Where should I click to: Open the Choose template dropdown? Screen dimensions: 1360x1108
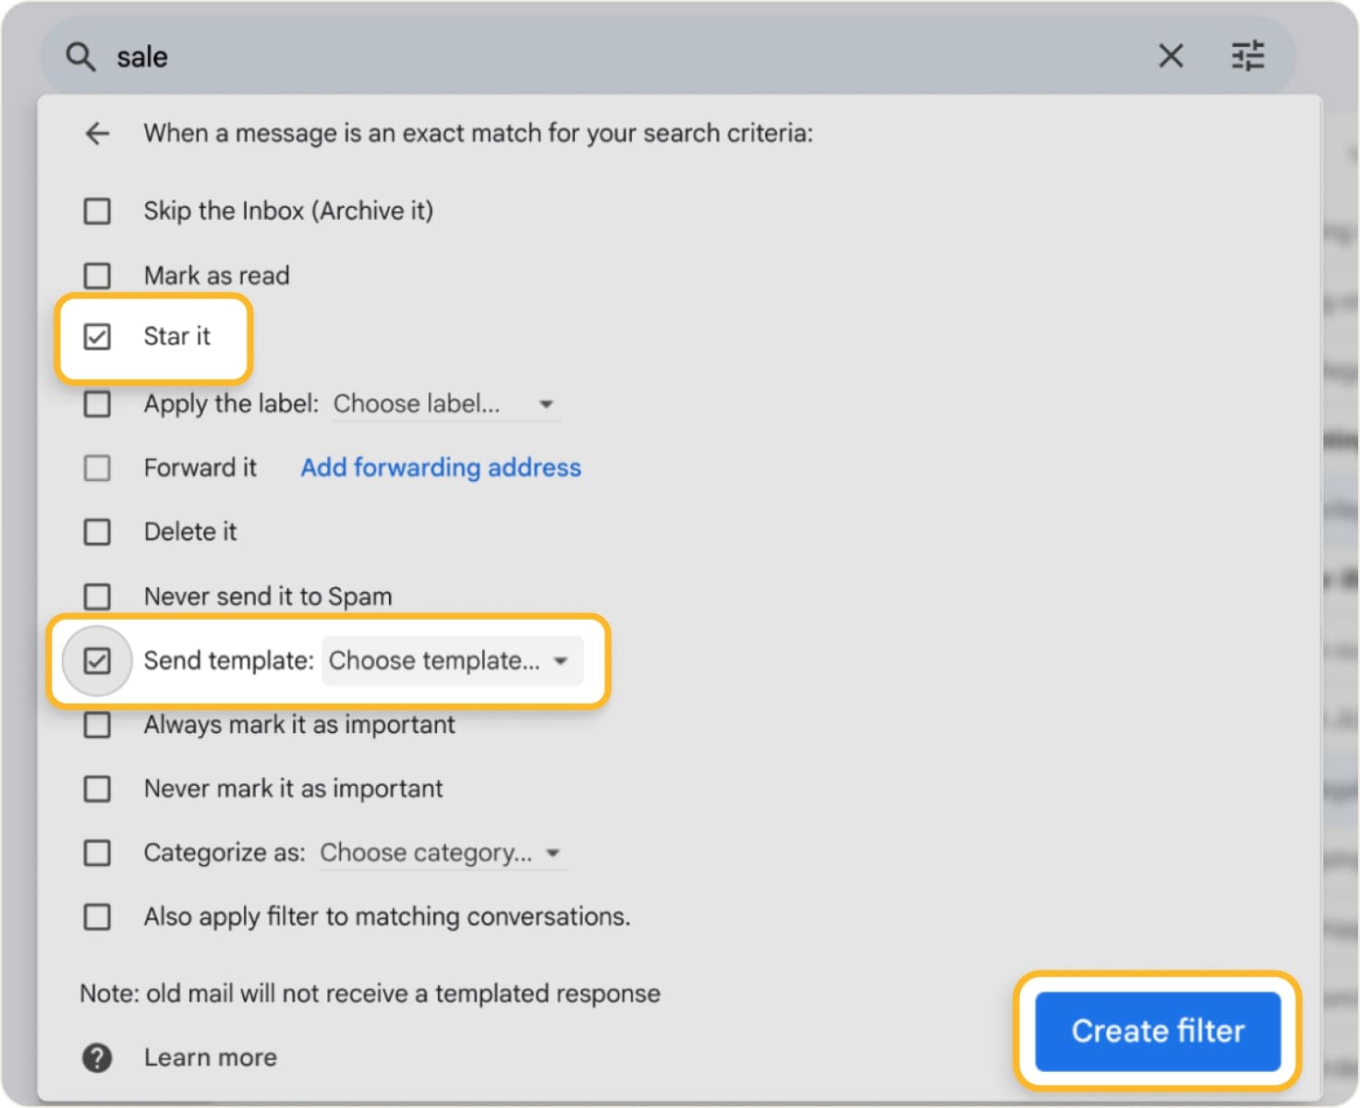[452, 660]
